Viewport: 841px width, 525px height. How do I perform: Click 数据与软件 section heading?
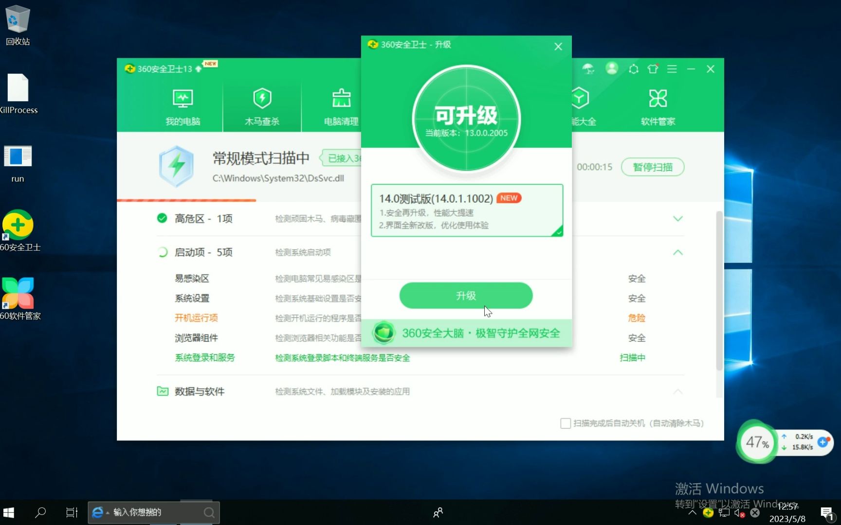click(200, 391)
